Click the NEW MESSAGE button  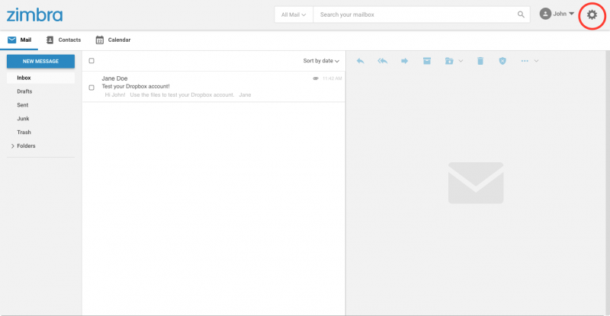40,61
